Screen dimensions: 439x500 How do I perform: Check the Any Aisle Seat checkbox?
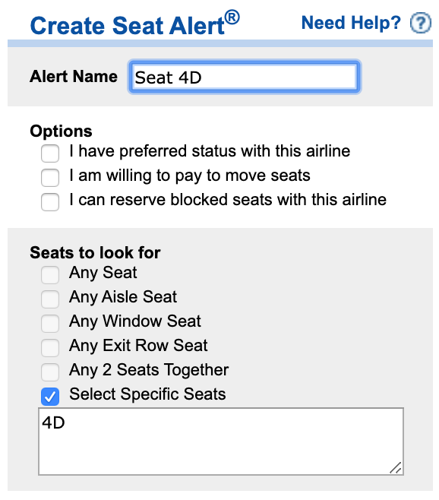coord(50,299)
